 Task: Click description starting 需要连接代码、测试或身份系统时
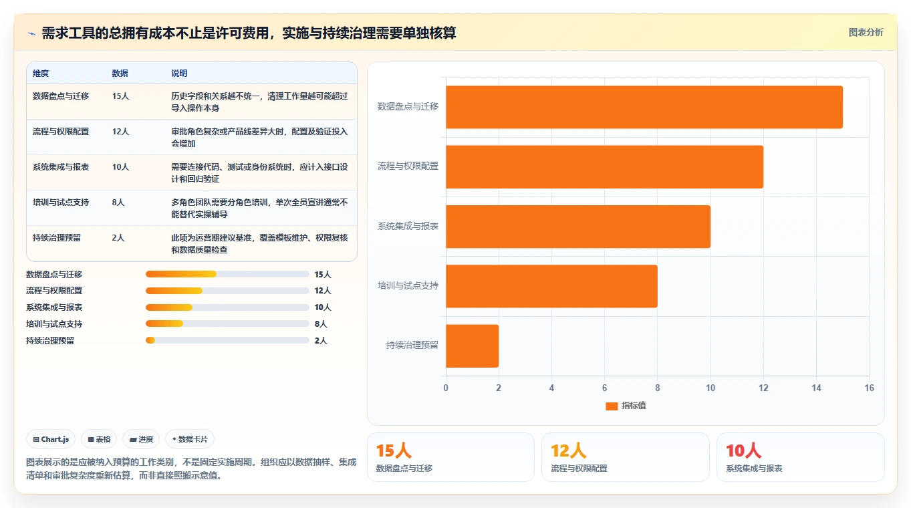click(259, 173)
